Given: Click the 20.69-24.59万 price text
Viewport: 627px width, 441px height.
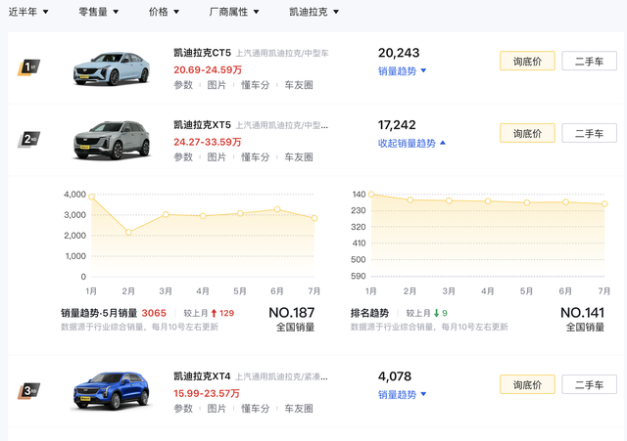Looking at the screenshot, I should point(208,69).
